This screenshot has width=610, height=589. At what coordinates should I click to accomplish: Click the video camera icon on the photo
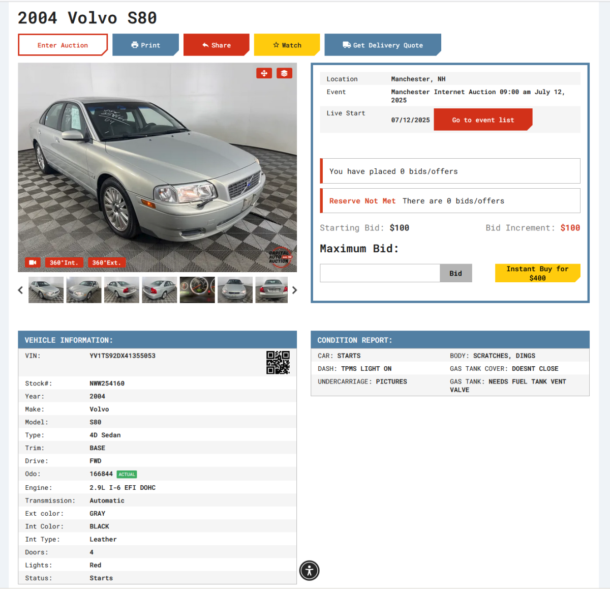coord(33,262)
